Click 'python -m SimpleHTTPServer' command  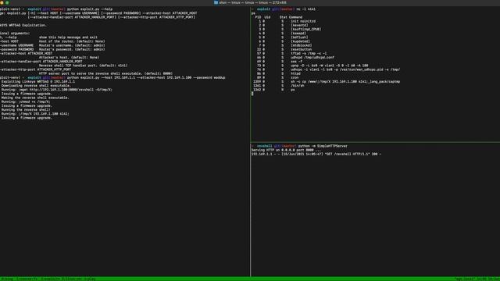pos(323,146)
